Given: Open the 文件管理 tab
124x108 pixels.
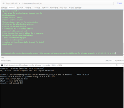Looking at the screenshot, I should (x=28, y=8).
